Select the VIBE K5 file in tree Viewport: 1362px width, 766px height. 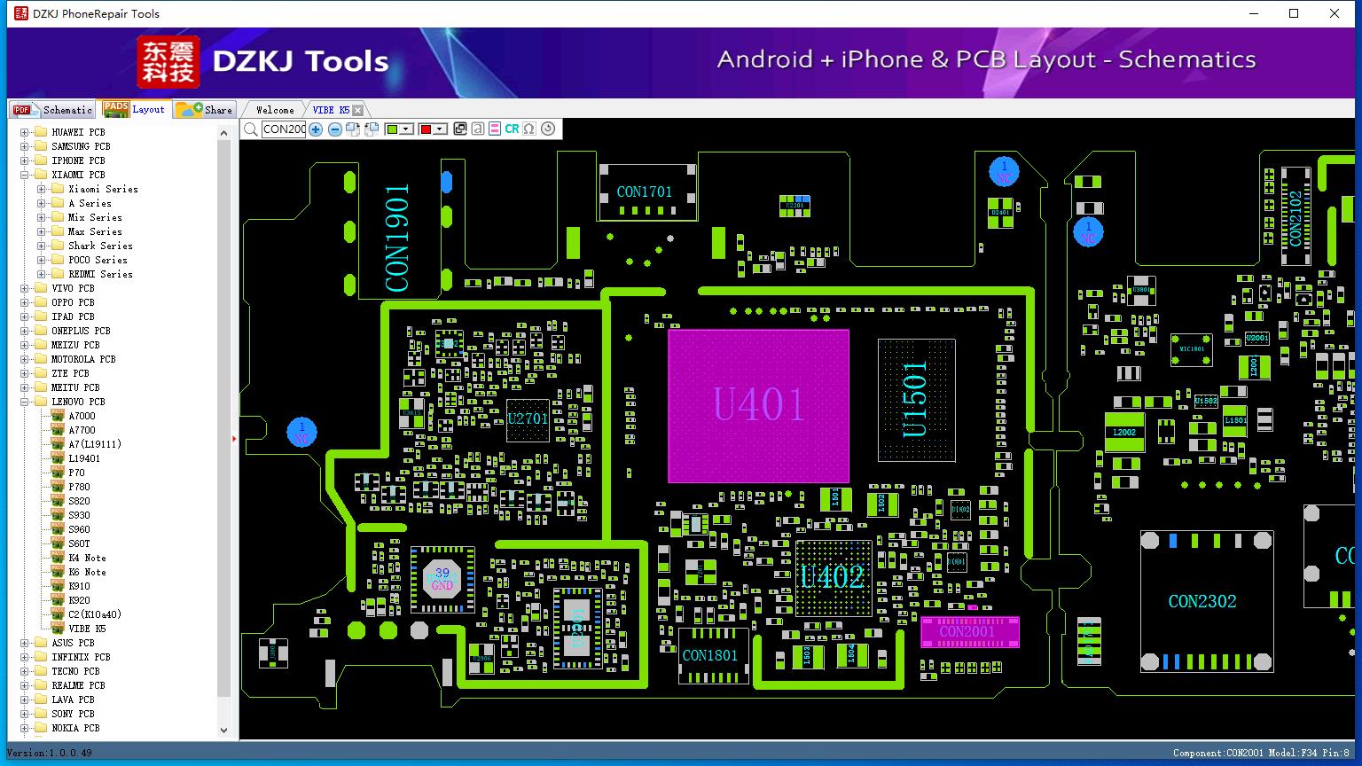pyautogui.click(x=87, y=629)
